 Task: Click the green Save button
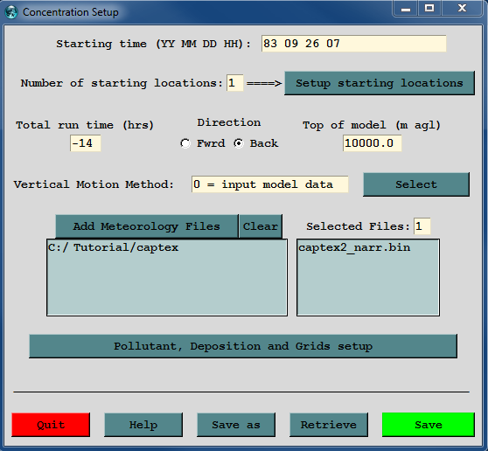pos(429,425)
